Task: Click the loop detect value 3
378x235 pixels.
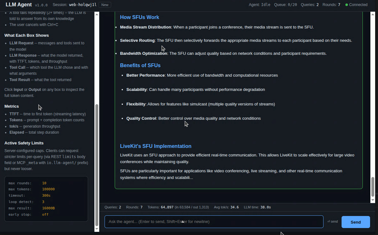Action: click(43, 202)
